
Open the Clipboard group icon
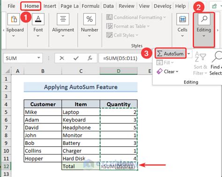(x=14, y=19)
